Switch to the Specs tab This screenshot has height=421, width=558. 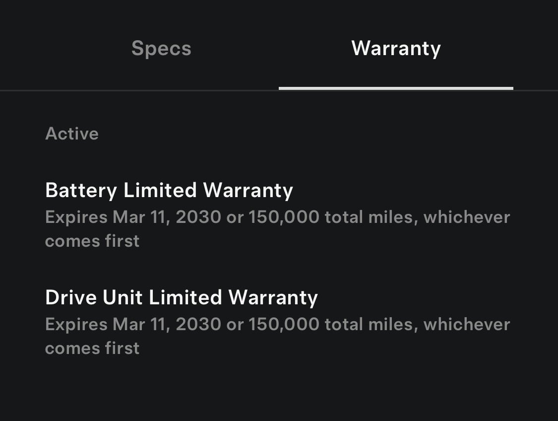click(x=161, y=48)
